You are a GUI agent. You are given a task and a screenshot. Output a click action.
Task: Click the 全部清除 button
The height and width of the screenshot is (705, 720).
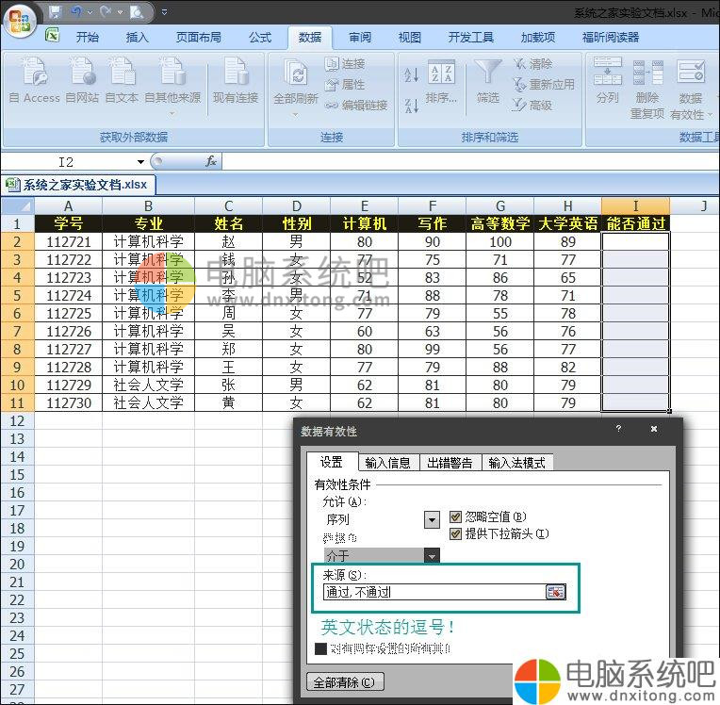[346, 682]
